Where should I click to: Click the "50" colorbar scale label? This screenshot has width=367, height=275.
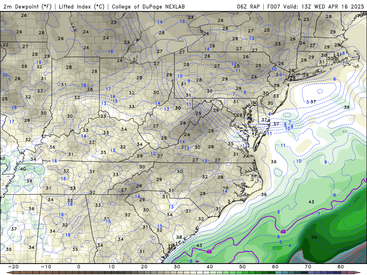pyautogui.click(x=243, y=267)
